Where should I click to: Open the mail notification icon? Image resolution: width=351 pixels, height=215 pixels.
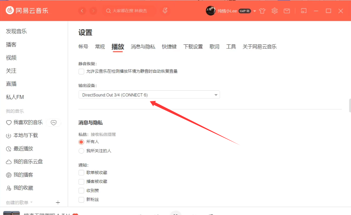(x=287, y=11)
